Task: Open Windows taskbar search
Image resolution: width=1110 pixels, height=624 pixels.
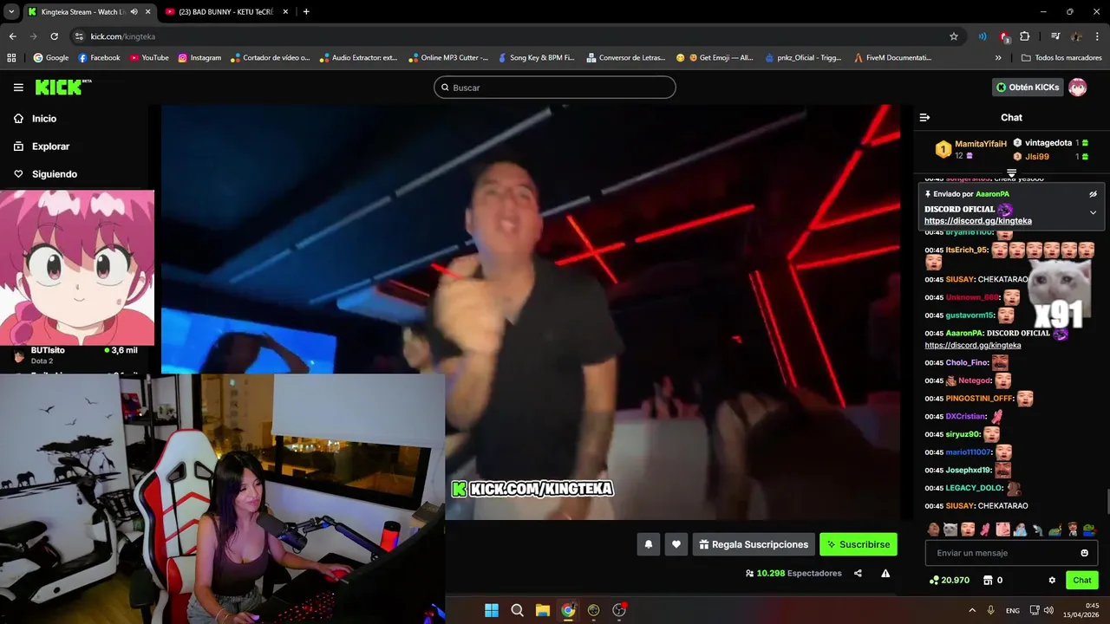Action: tap(517, 610)
